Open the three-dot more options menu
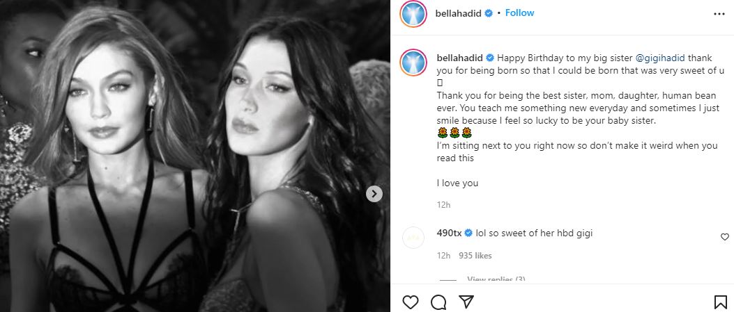Screen dimensions: 734x312 pyautogui.click(x=719, y=13)
